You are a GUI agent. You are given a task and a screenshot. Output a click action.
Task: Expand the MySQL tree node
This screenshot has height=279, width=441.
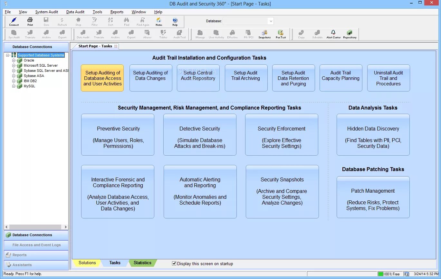[x=14, y=86]
